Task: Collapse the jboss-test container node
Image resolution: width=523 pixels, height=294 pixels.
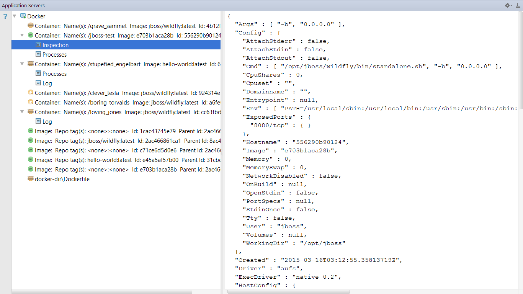Action: (22, 35)
